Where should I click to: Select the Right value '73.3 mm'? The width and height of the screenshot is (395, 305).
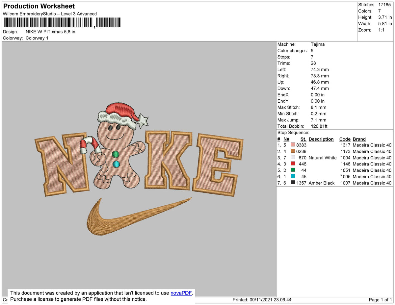coord(320,76)
